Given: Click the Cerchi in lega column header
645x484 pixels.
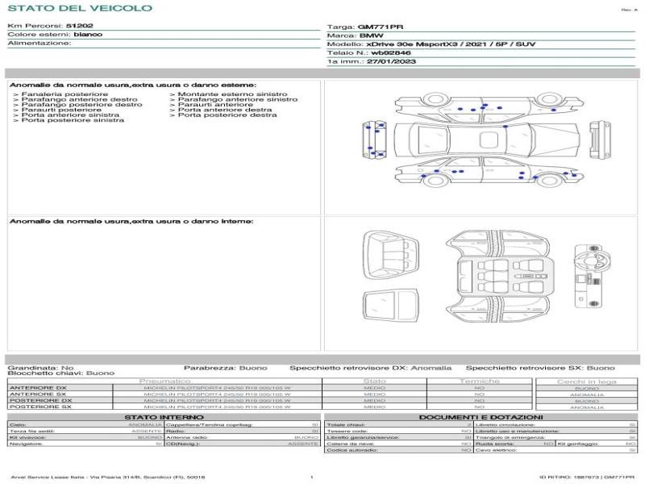Looking at the screenshot, I should tap(587, 382).
